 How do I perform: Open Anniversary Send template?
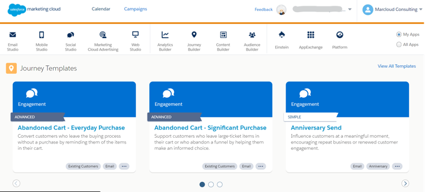316,128
